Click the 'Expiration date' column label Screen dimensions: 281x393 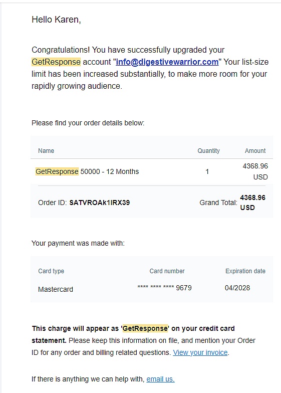245,271
